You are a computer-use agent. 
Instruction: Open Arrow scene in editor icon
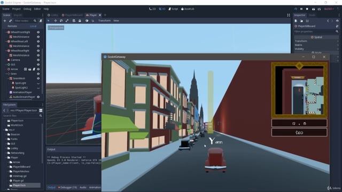click(30, 69)
